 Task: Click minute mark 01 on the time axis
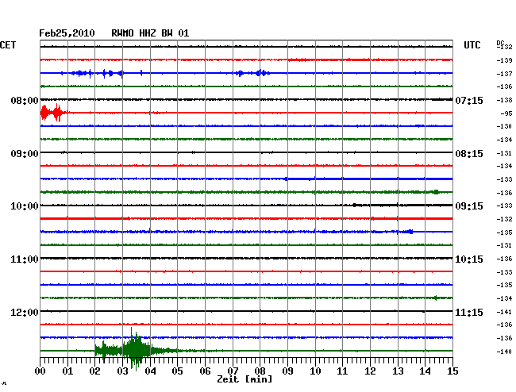67,371
